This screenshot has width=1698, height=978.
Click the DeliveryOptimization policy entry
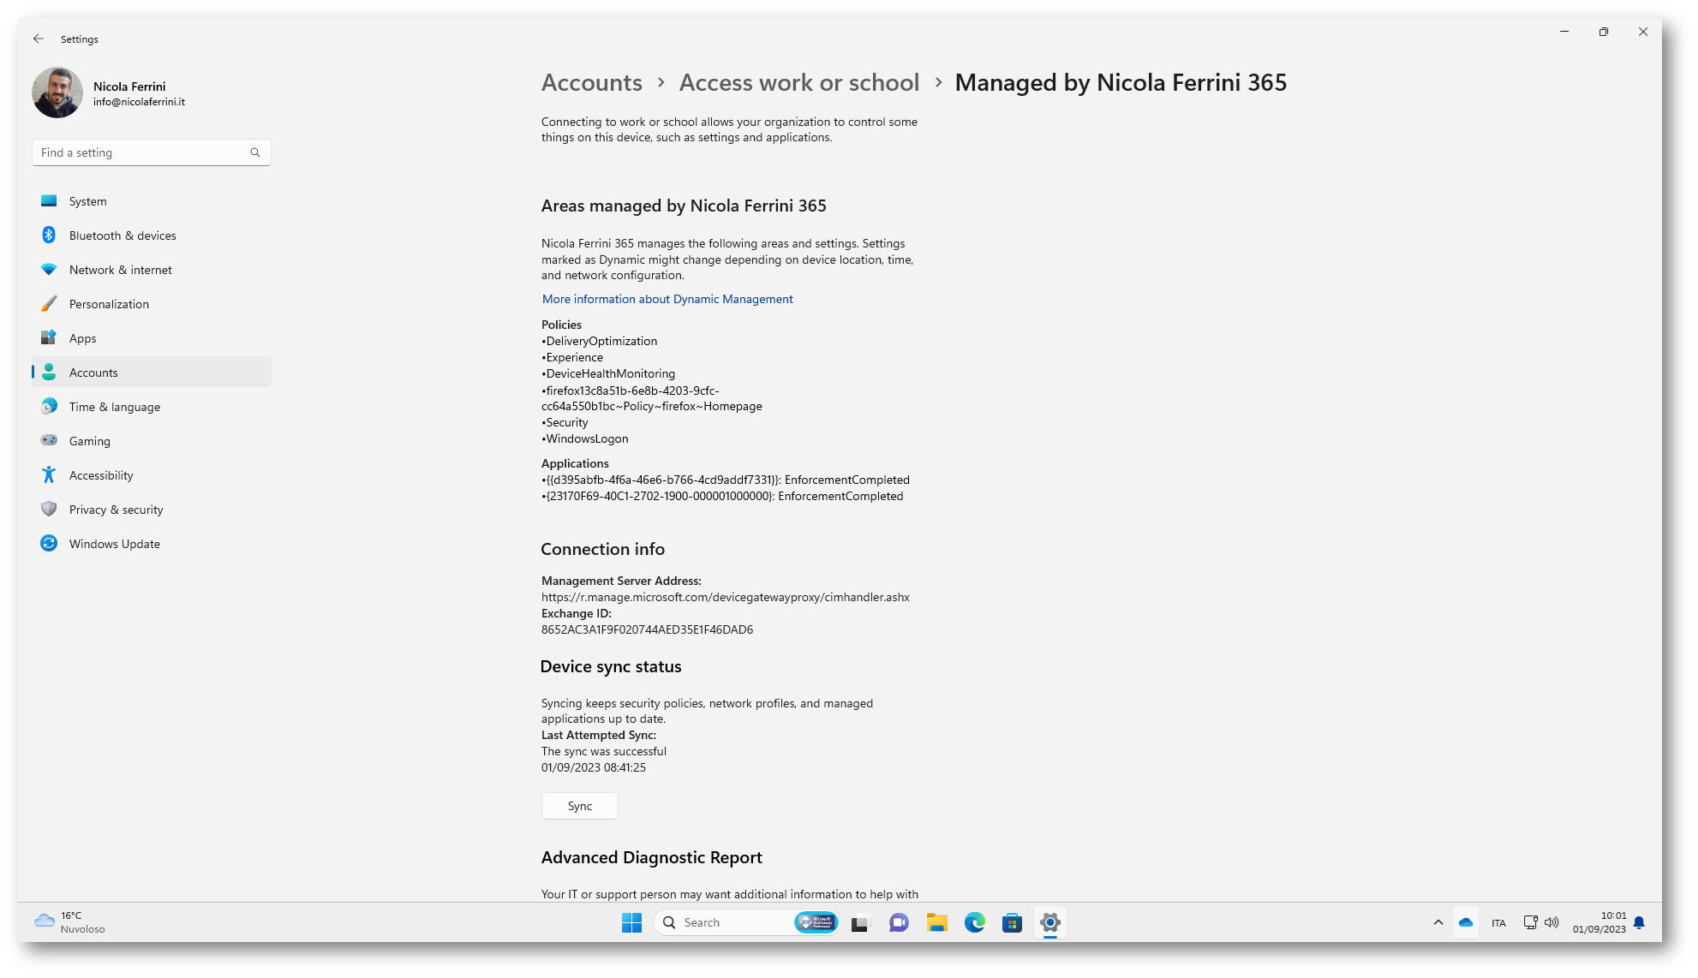600,341
